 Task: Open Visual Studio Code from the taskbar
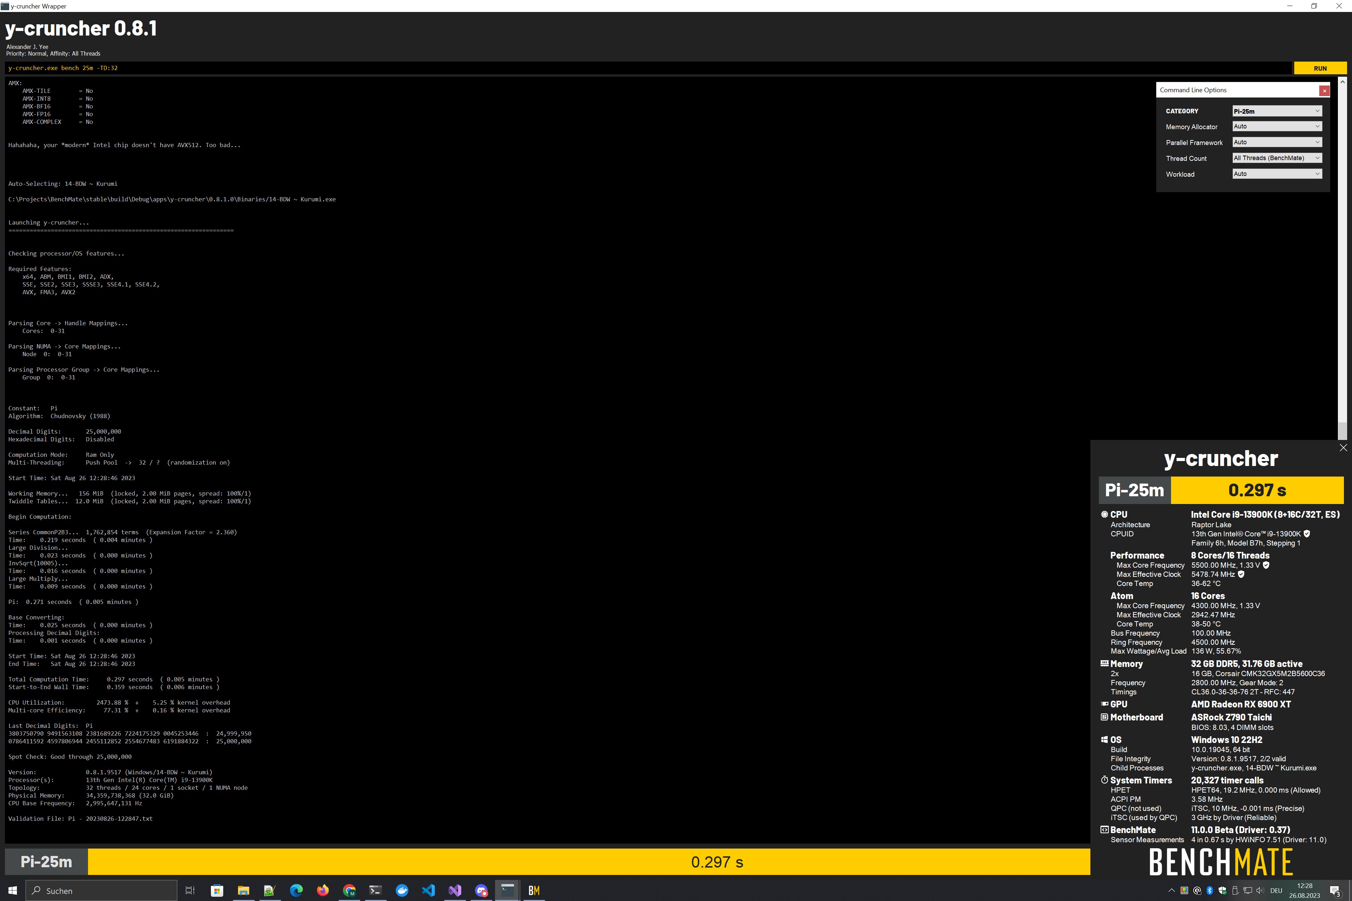click(x=428, y=891)
